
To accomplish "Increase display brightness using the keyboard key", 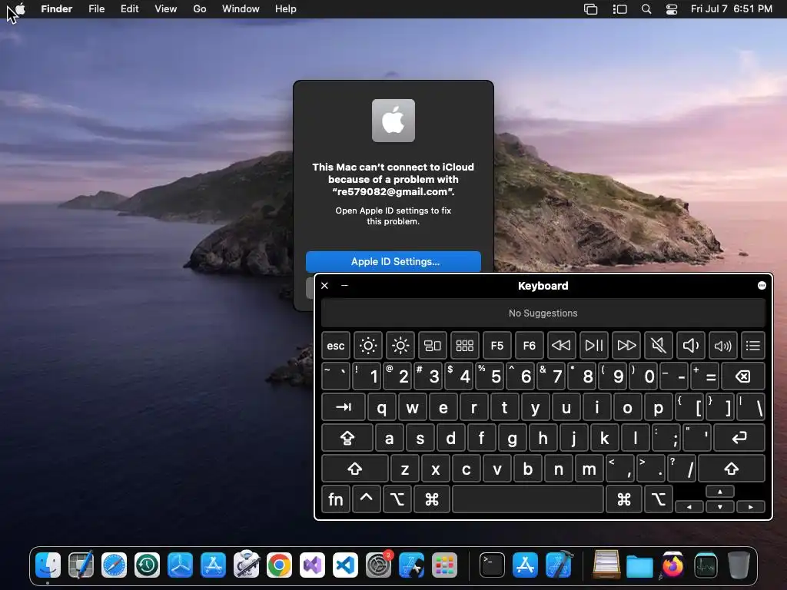I will pyautogui.click(x=400, y=346).
